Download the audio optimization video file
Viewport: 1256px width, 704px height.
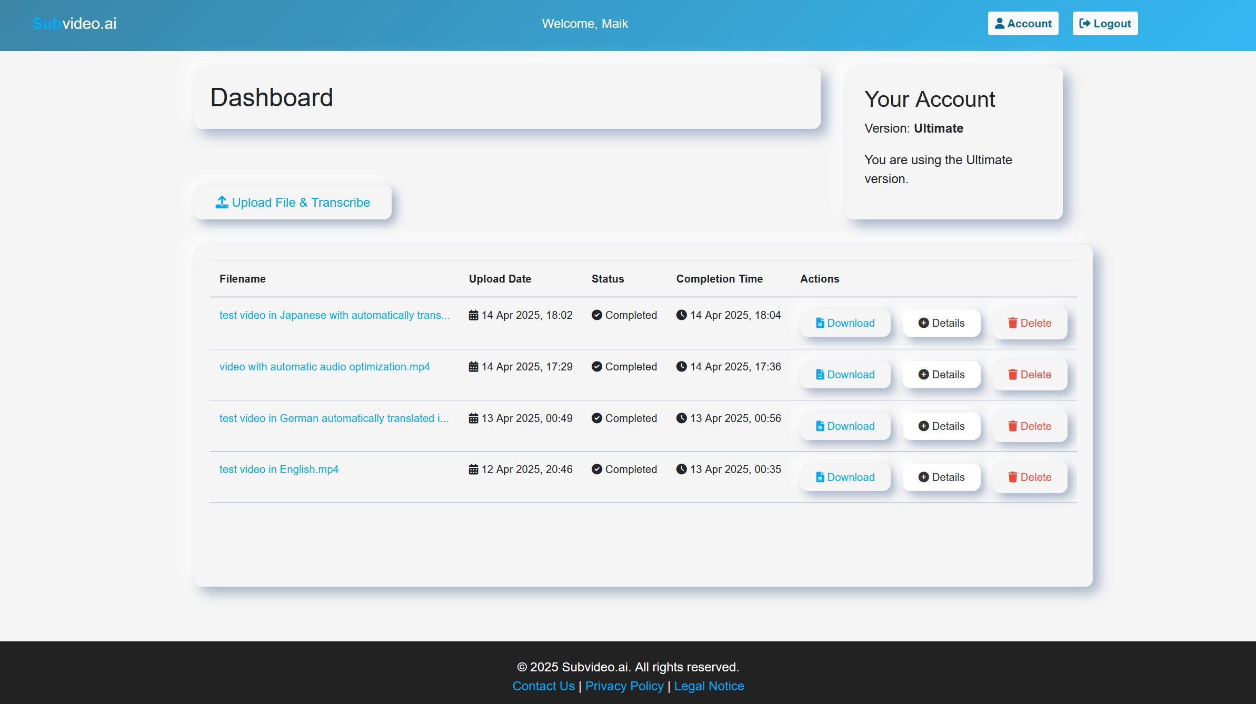[x=845, y=375]
